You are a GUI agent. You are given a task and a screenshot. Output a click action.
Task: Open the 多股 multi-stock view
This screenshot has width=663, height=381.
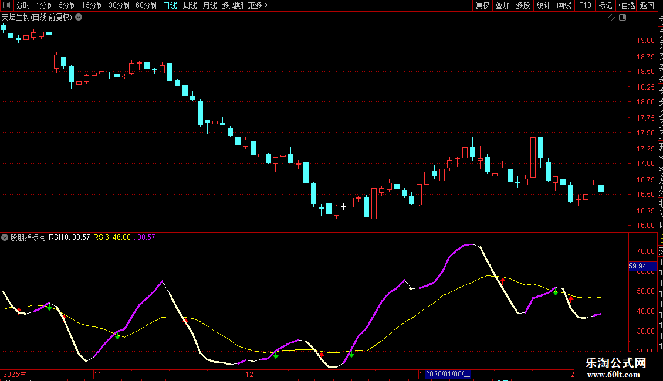523,5
